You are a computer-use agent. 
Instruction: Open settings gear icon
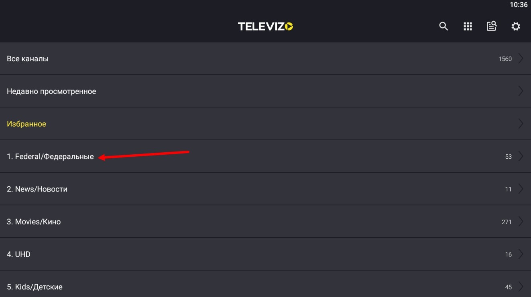click(516, 26)
